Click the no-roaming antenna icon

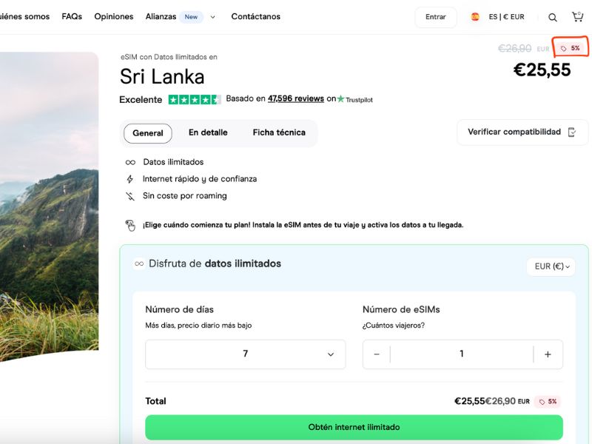[131, 196]
